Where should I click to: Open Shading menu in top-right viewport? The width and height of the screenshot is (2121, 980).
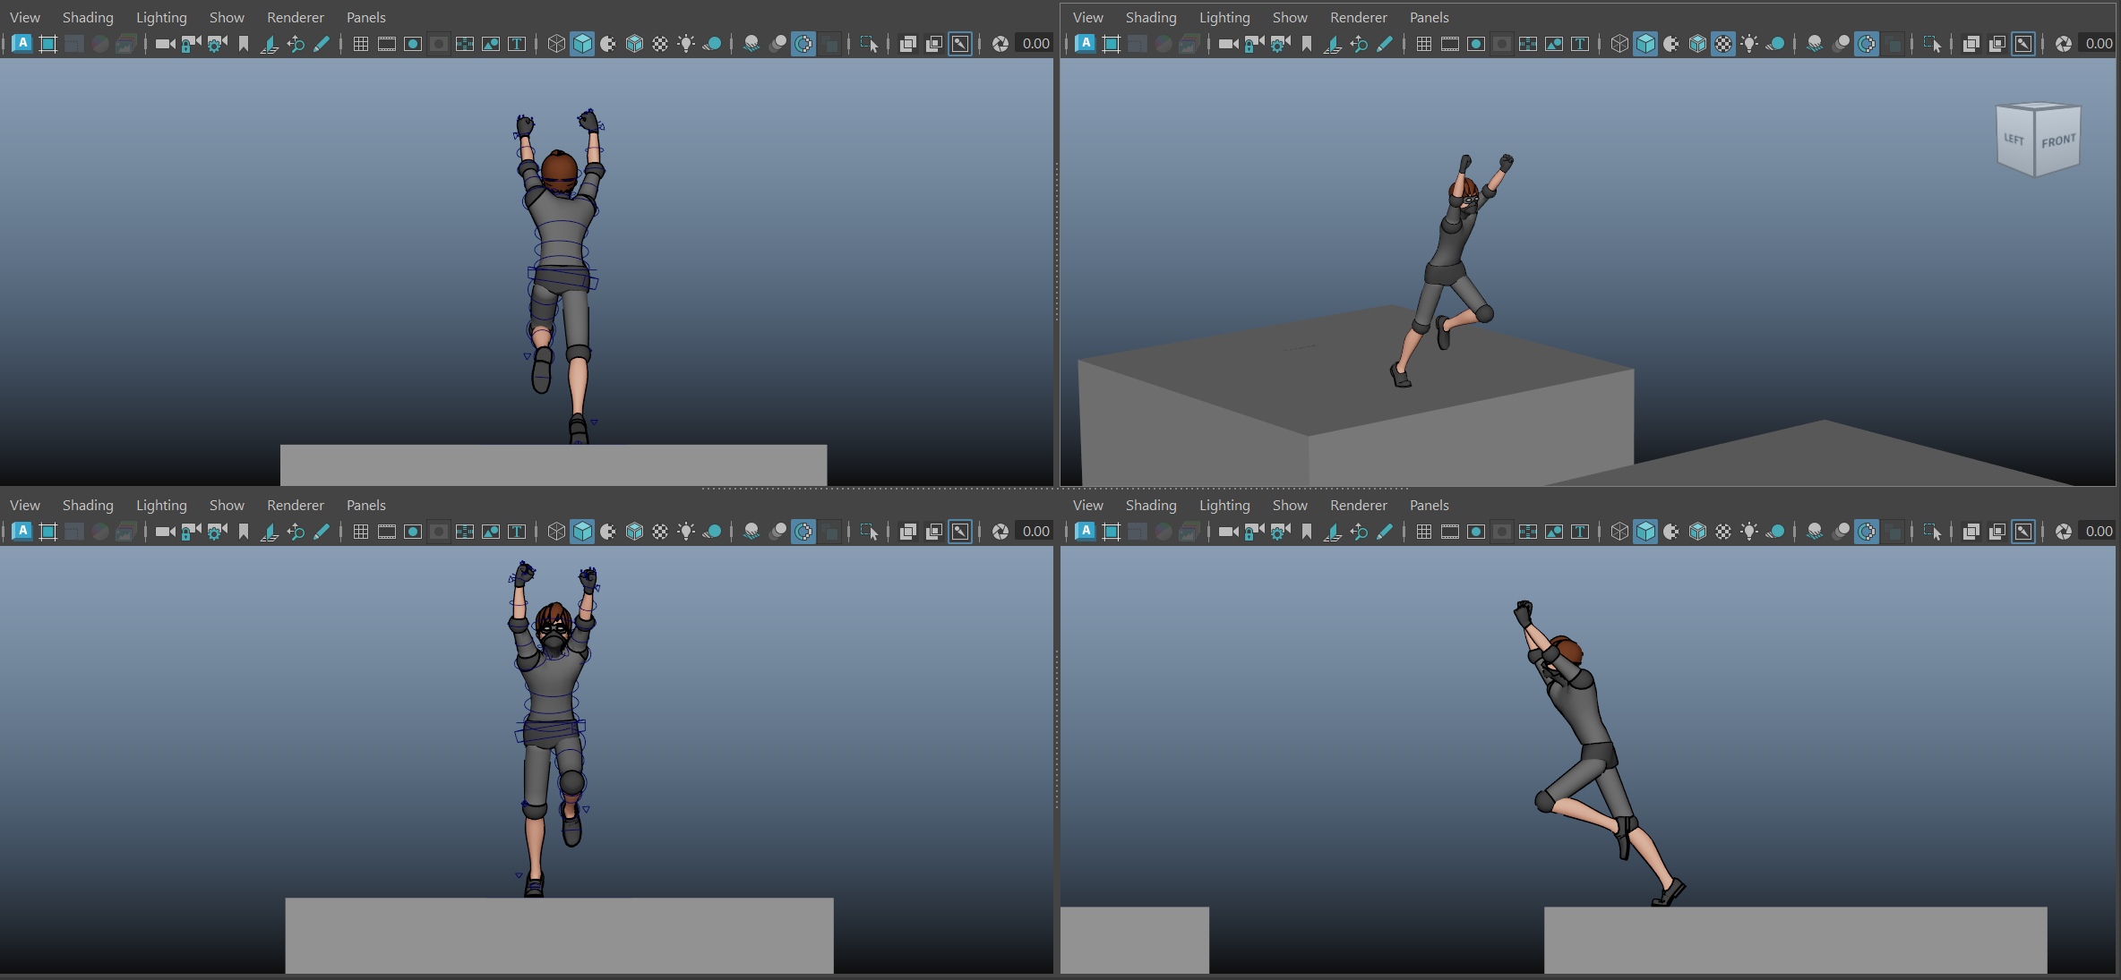click(x=1151, y=17)
